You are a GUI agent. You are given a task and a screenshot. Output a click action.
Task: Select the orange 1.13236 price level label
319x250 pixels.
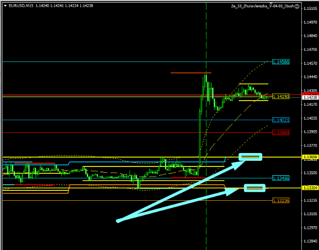pos(281,200)
